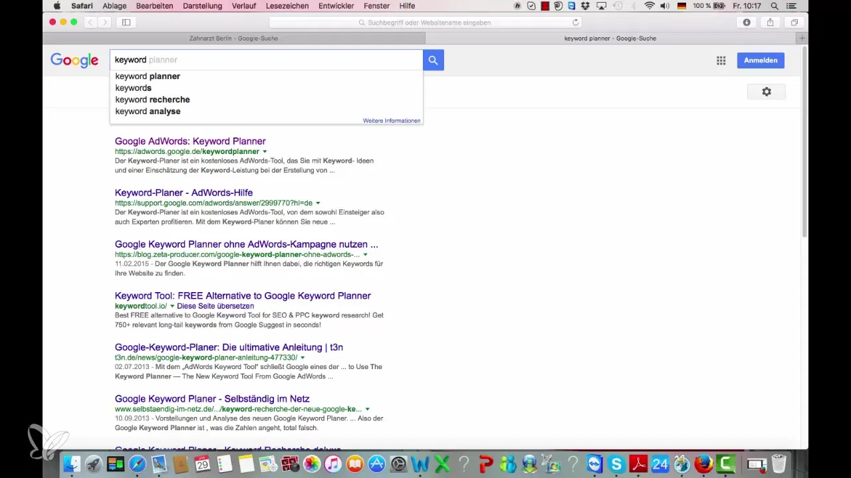Viewport: 851px width, 478px height.
Task: Open Safari from the Dock
Action: click(137, 464)
